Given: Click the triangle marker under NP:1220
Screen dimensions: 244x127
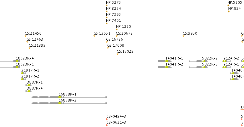Looking at the screenshot, I should coord(117,29).
